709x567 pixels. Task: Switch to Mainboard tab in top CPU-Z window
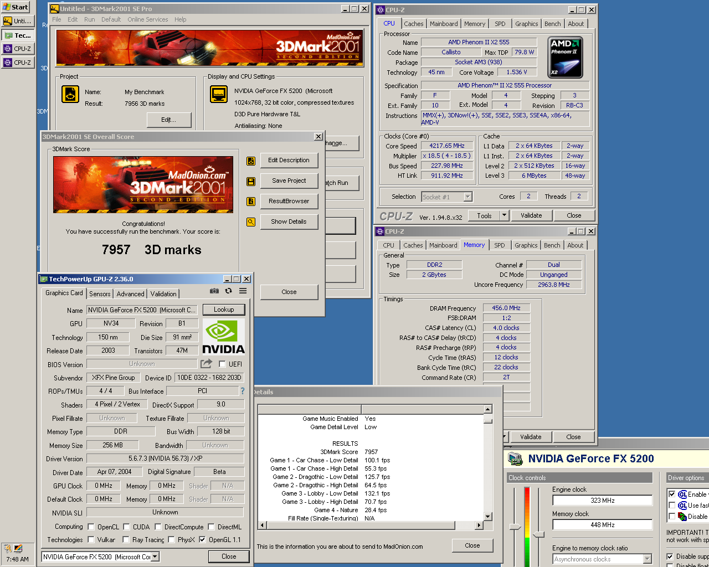444,24
